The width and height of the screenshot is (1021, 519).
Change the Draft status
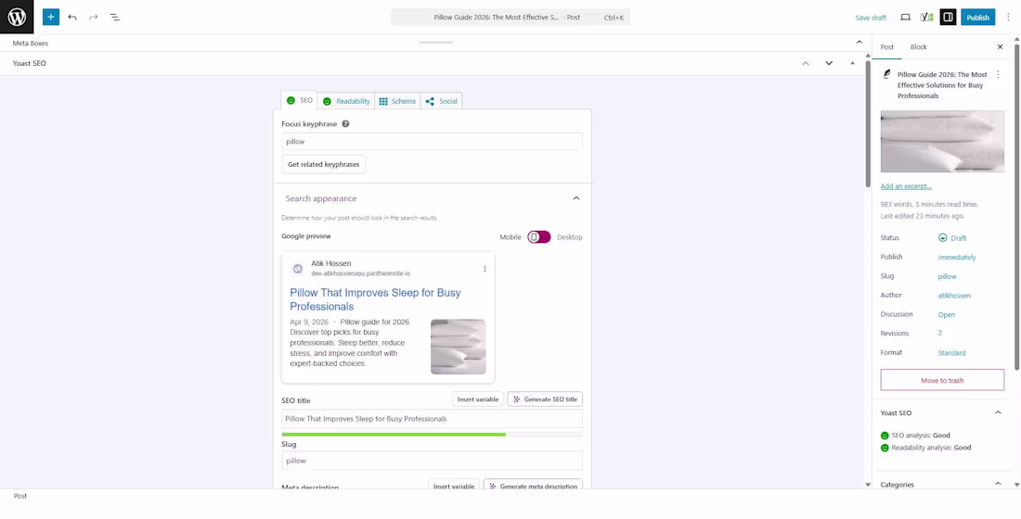click(x=952, y=238)
